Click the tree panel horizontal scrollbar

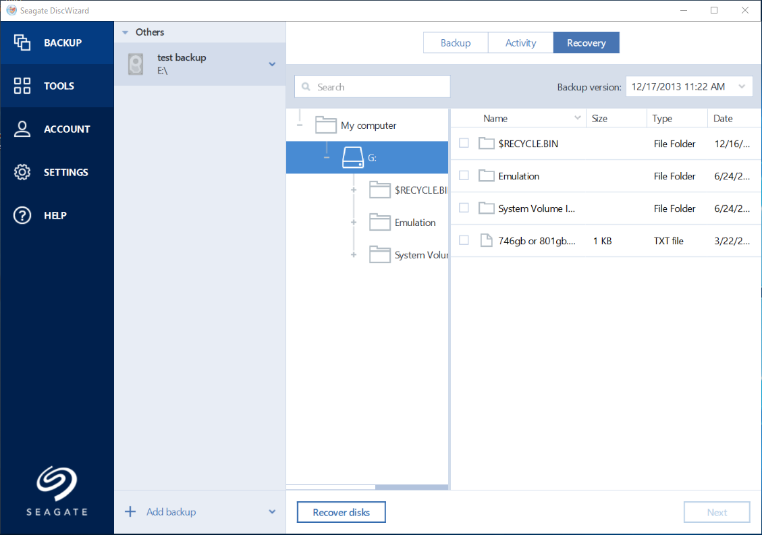pos(367,487)
